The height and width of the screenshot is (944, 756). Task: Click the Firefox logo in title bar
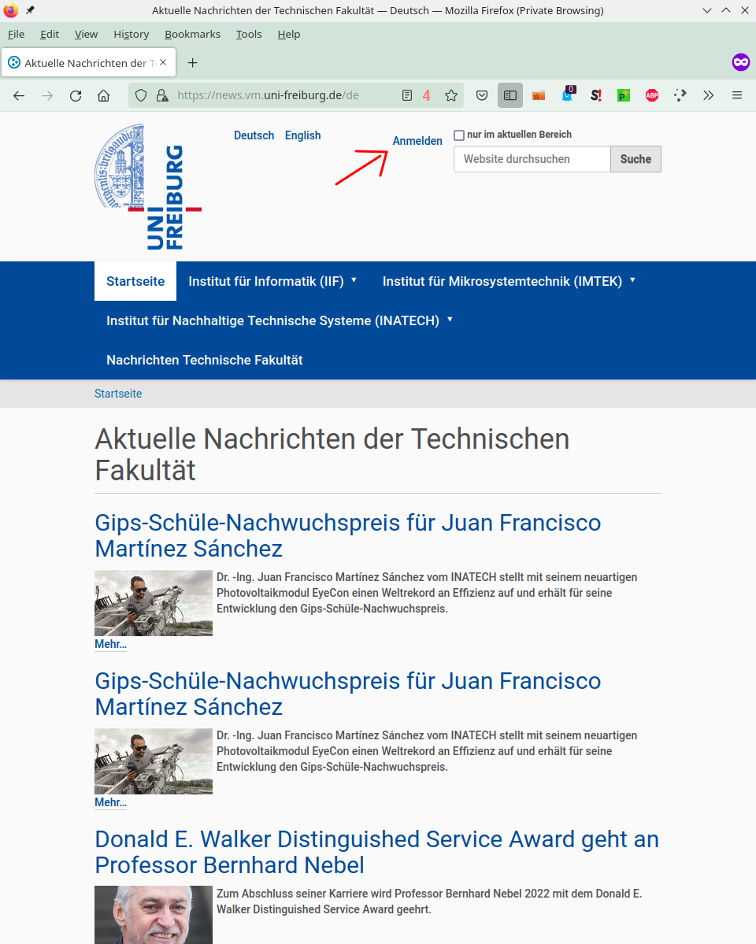tap(11, 10)
